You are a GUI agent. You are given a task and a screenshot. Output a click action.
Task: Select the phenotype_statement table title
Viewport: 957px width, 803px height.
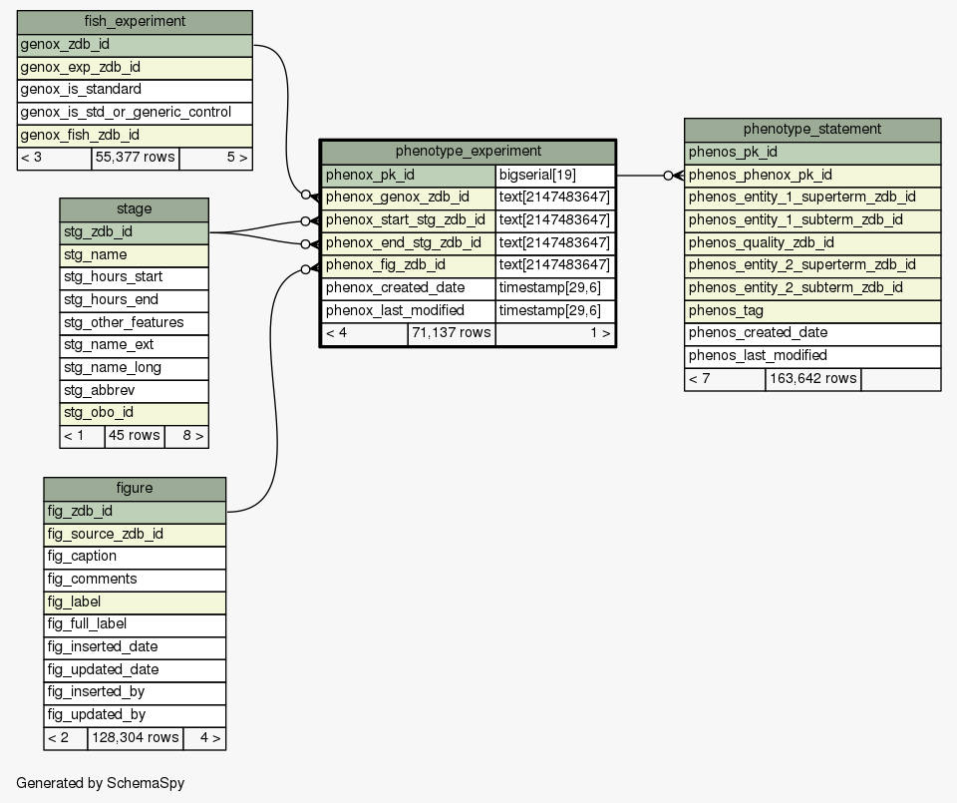811,129
